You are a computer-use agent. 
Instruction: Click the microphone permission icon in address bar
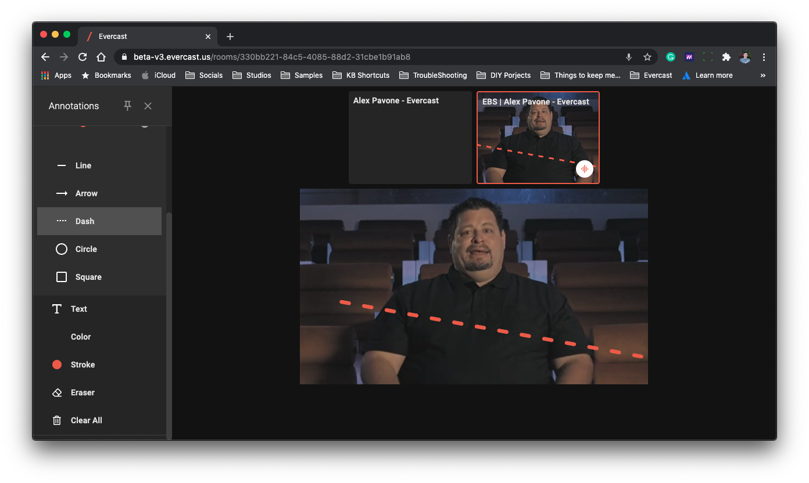click(629, 57)
